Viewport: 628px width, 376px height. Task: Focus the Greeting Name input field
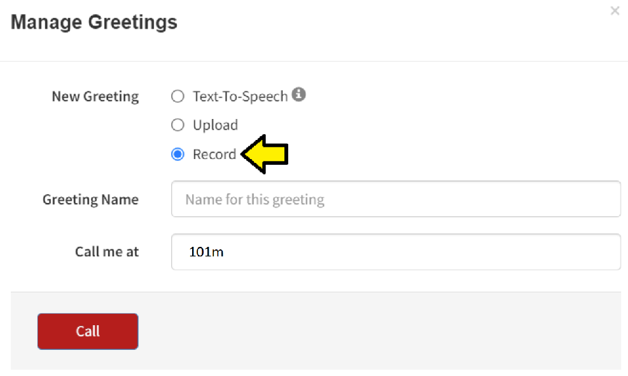pos(396,199)
